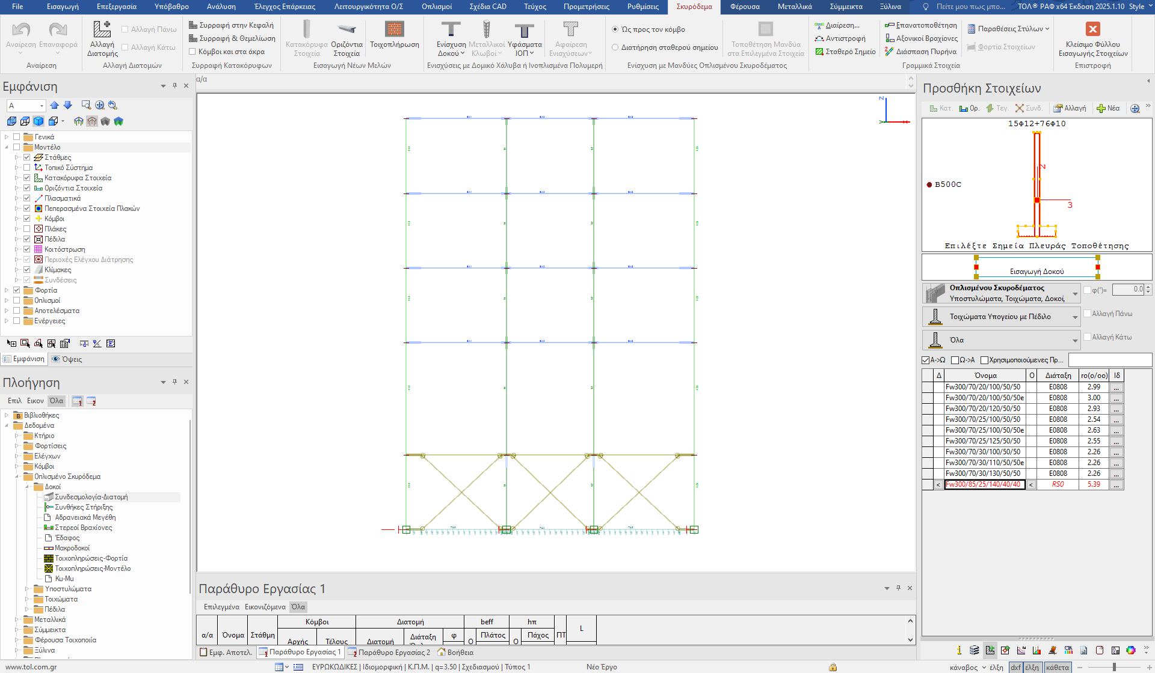
Task: Open the Οπλισμοί menu tab
Action: pos(436,7)
